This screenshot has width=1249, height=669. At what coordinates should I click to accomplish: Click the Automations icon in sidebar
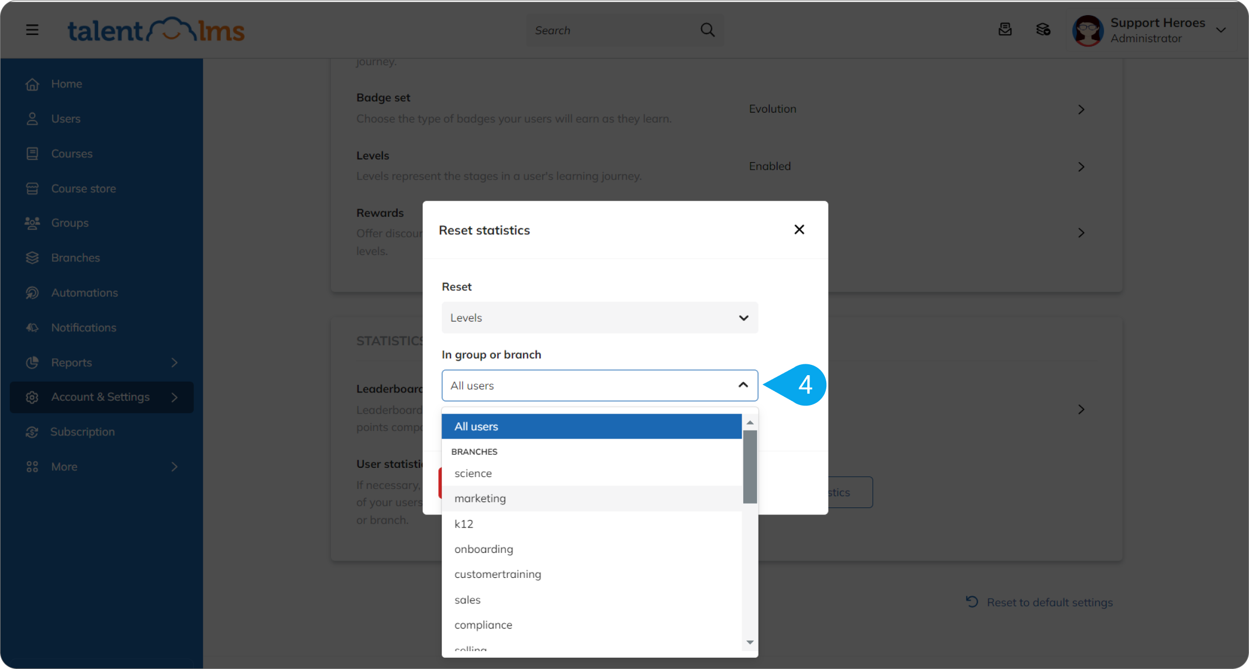(32, 293)
